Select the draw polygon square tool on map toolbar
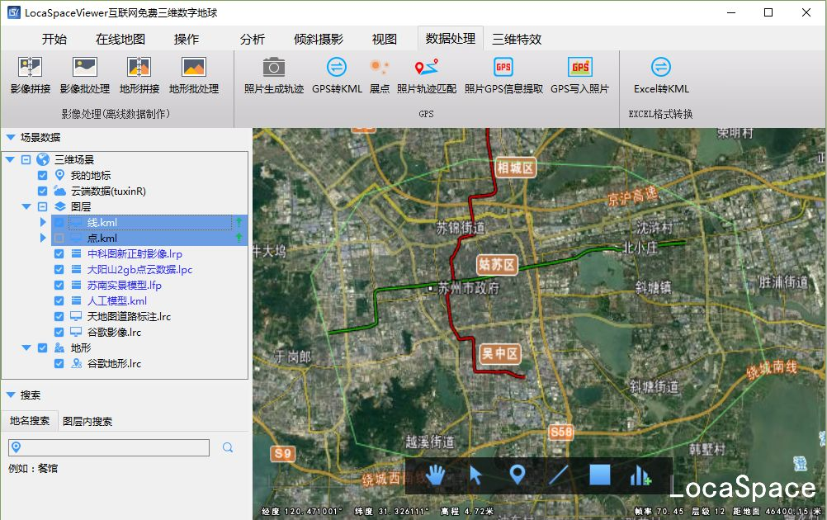 tap(600, 475)
